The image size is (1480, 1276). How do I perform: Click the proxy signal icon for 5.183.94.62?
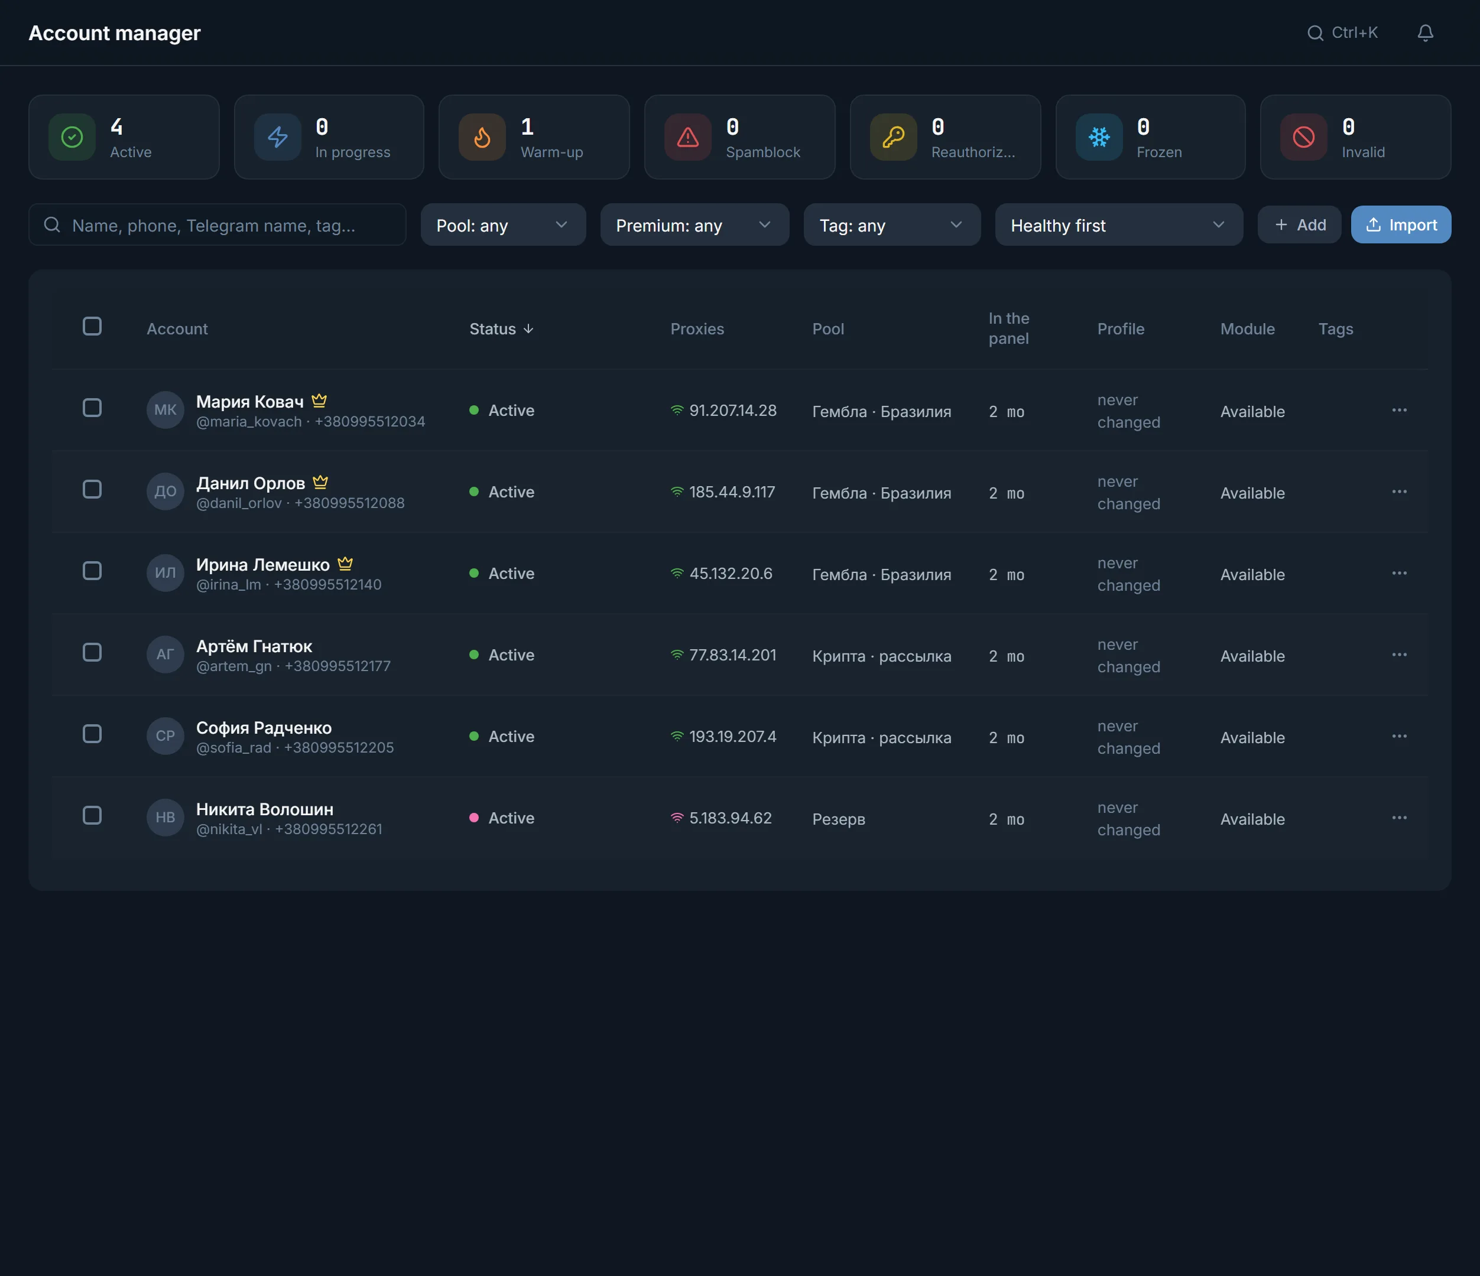click(x=677, y=818)
